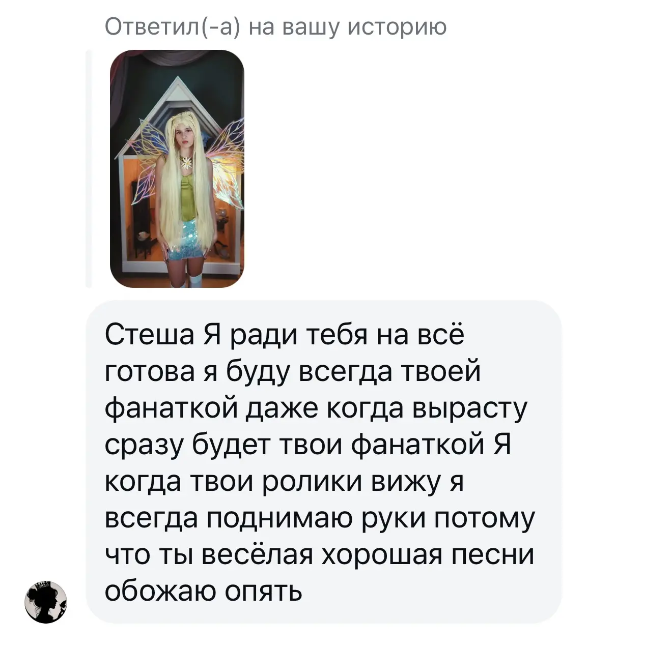The height and width of the screenshot is (648, 672).
Task: Open the sender's silhouette profile avatar
Action: [x=46, y=602]
